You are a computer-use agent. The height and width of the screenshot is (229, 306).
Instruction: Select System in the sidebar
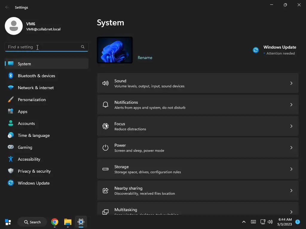click(x=47, y=64)
